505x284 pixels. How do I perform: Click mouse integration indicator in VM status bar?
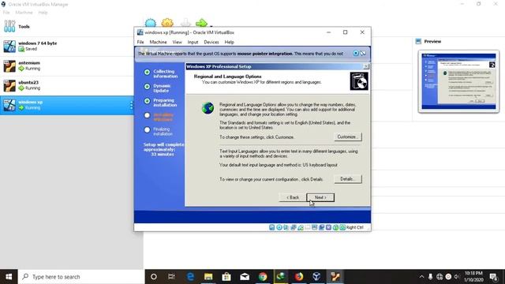(335, 228)
